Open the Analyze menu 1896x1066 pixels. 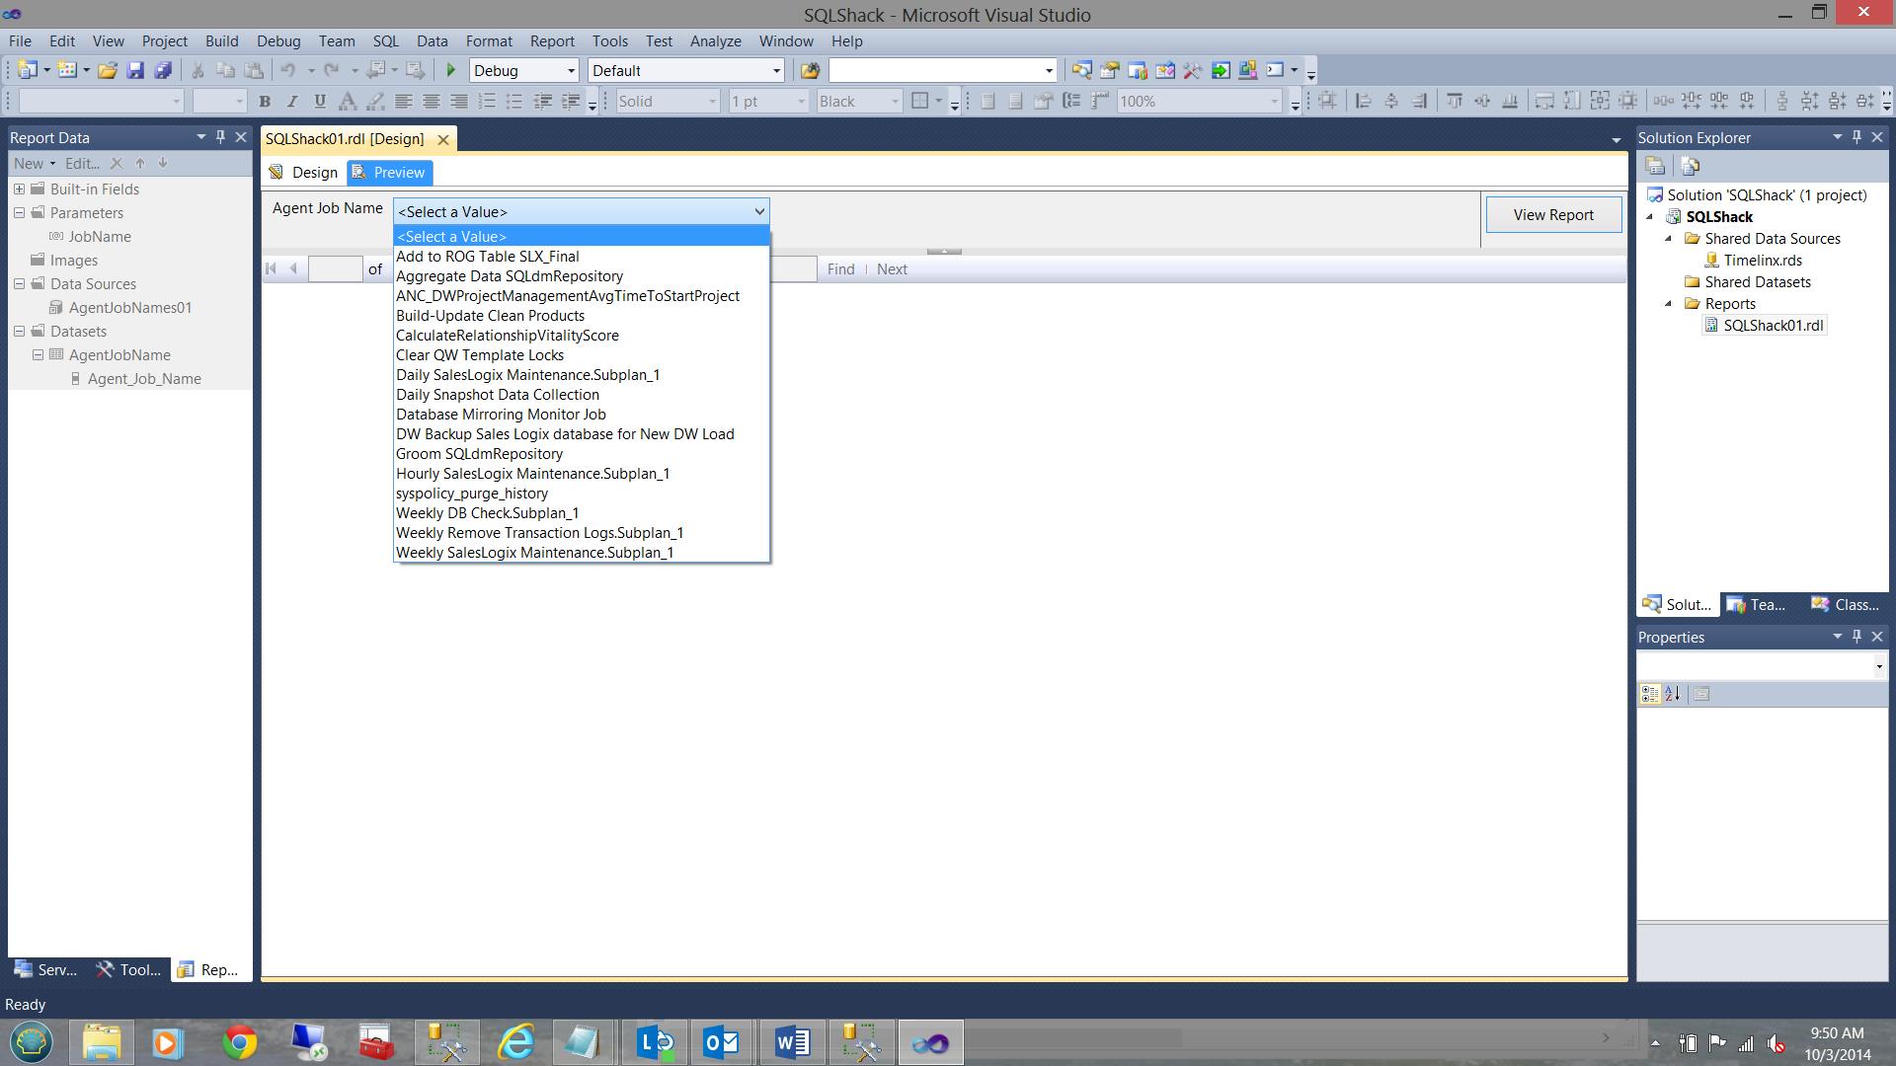coord(715,41)
